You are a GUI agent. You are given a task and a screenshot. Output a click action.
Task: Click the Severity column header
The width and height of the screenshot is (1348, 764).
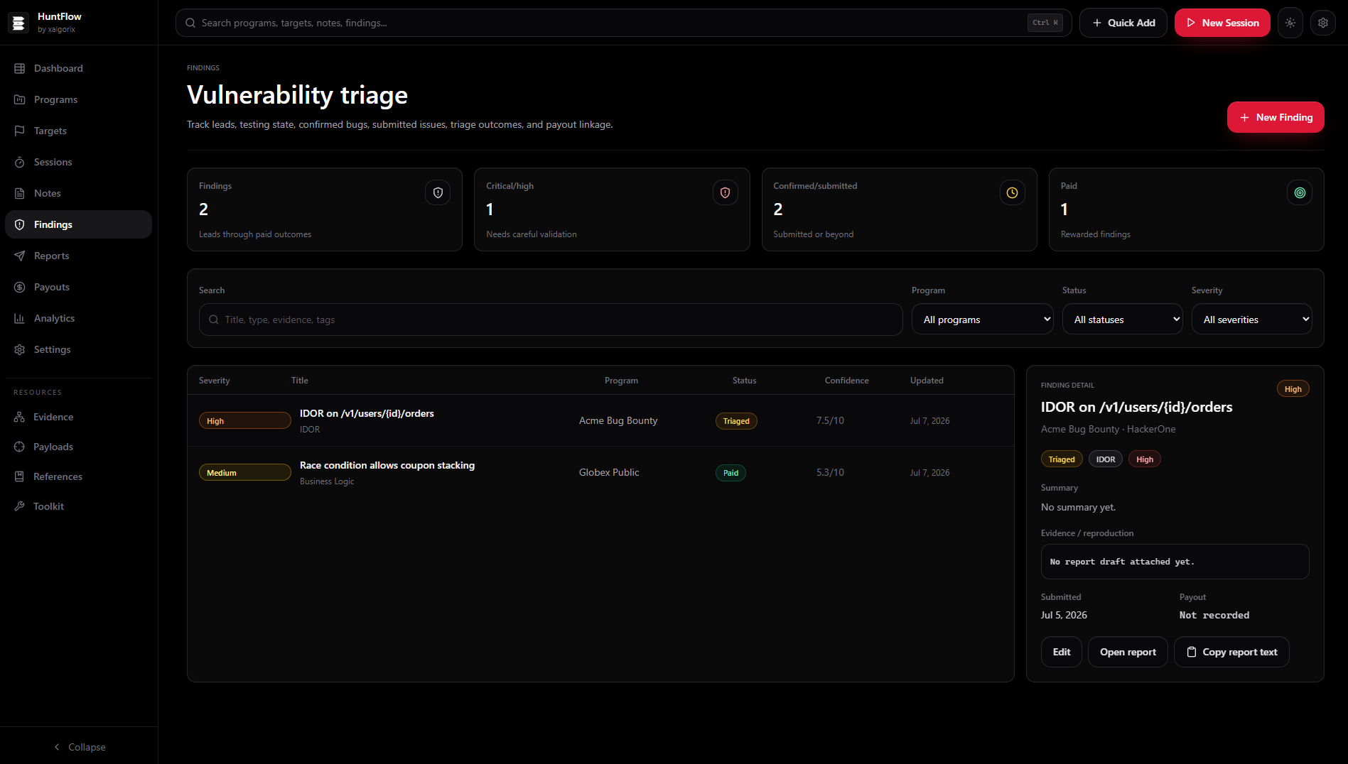point(214,381)
